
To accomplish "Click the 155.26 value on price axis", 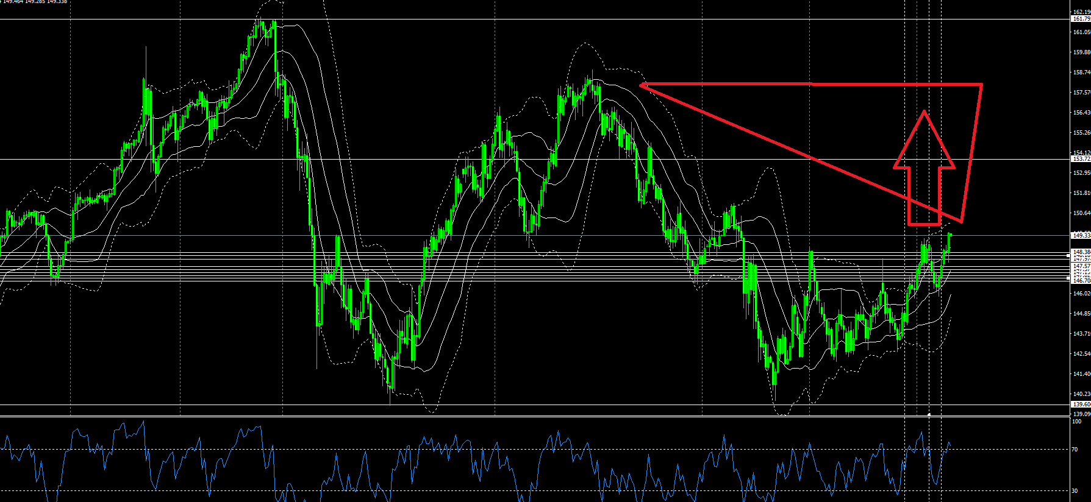I will point(1081,133).
